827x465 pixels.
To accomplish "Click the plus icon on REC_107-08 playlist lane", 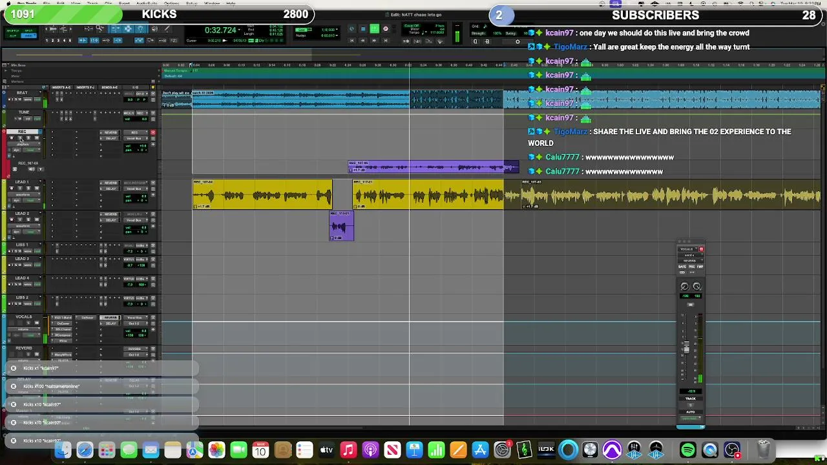I will click(x=41, y=169).
